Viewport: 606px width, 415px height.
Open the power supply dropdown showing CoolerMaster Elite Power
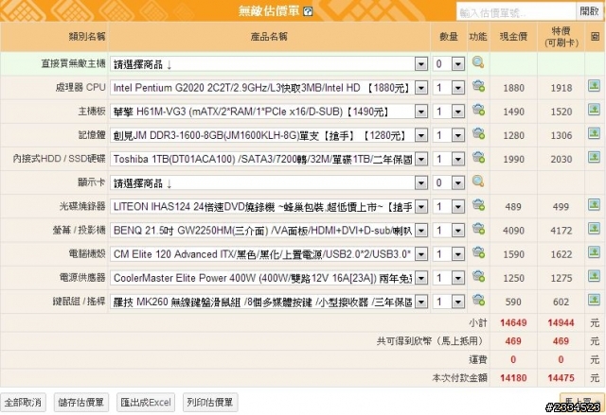(269, 278)
